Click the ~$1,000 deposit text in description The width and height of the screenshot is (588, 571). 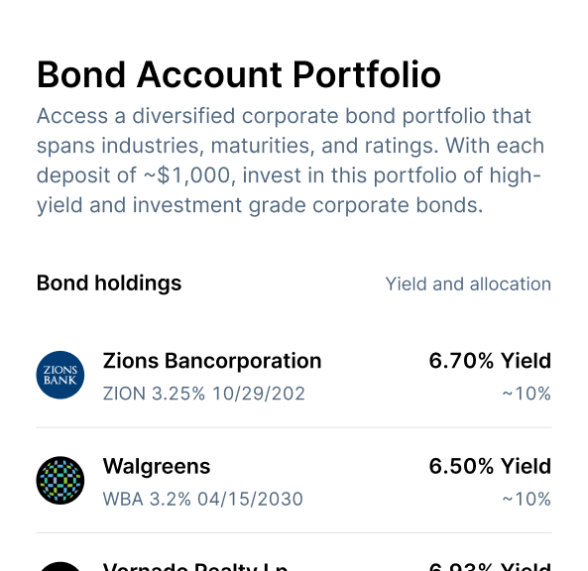[186, 175]
